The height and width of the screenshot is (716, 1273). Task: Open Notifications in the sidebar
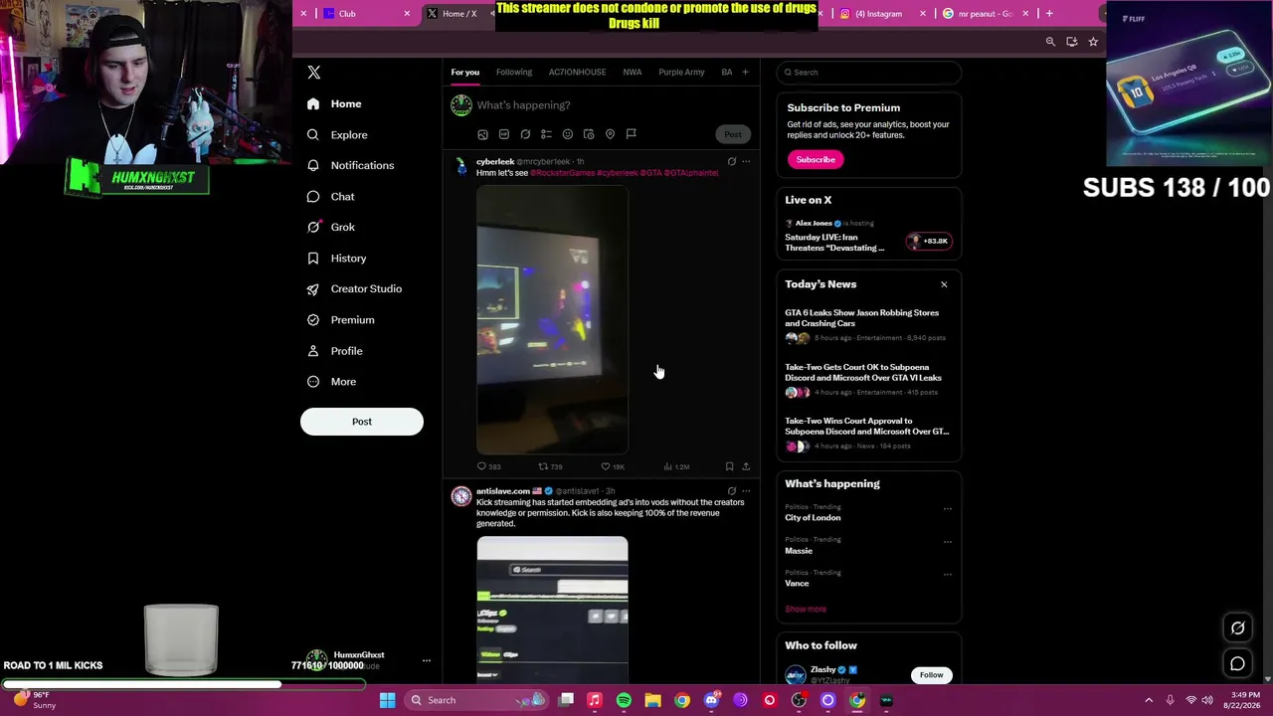point(351,165)
